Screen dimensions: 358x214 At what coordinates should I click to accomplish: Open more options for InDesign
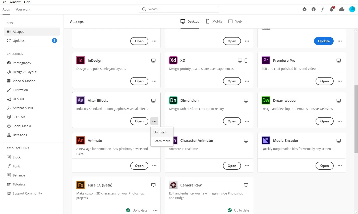coord(154,81)
